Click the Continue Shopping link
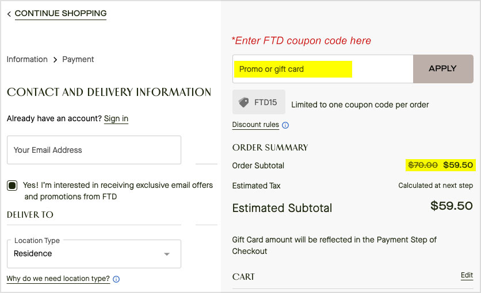Viewport: 481px width, 293px height. (x=61, y=13)
